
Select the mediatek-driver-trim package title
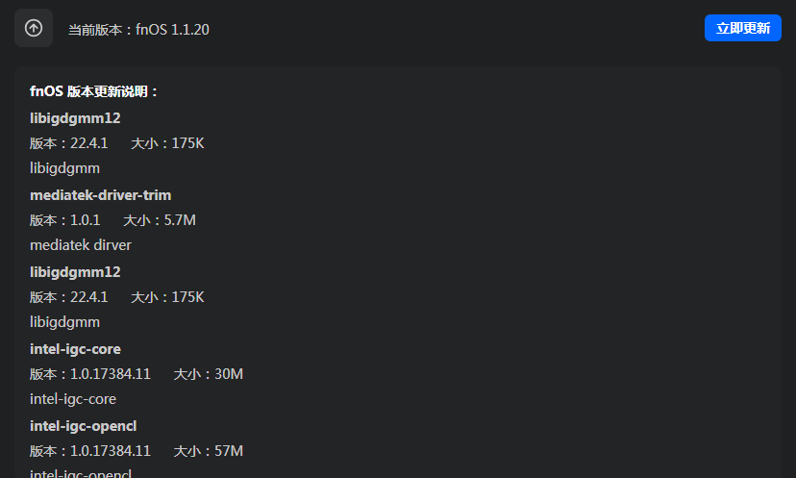coord(100,195)
